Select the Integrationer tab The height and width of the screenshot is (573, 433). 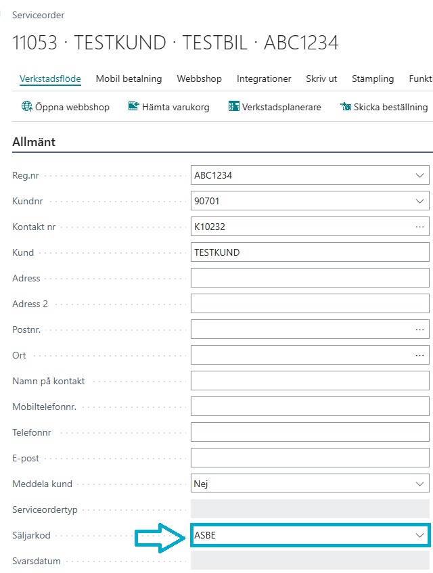[x=264, y=78]
